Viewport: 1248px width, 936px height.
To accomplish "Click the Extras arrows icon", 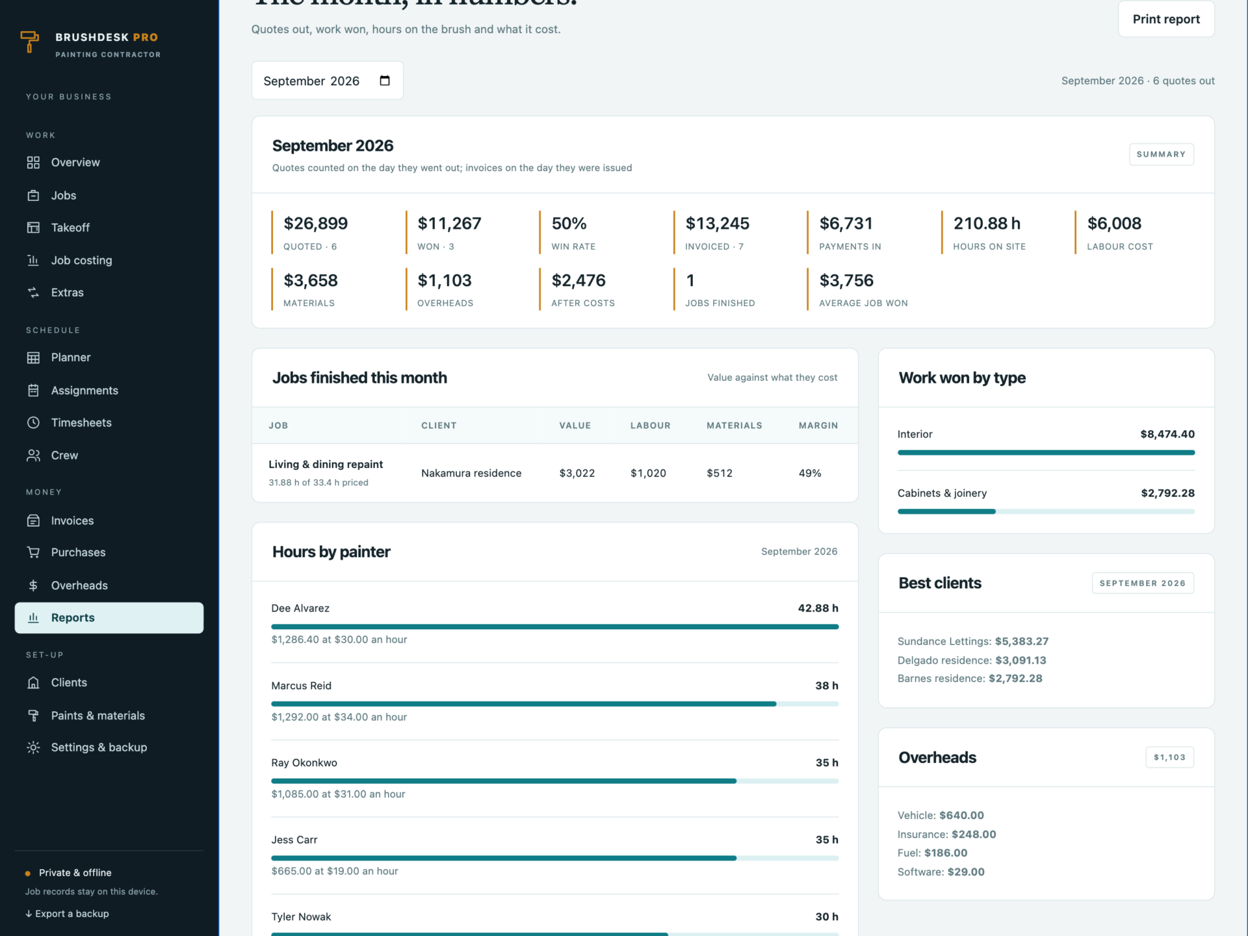I will (x=33, y=292).
